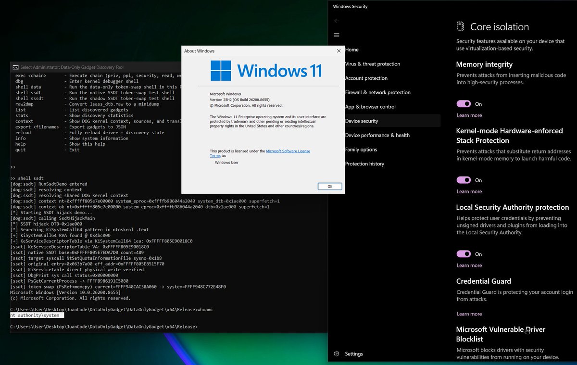The height and width of the screenshot is (365, 577).
Task: Click Credential Guard heading
Action: [484, 281]
